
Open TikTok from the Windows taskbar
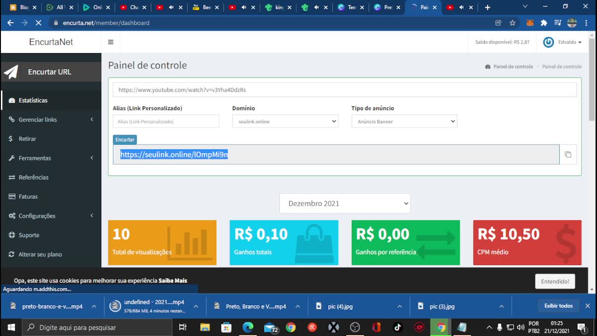pyautogui.click(x=398, y=327)
